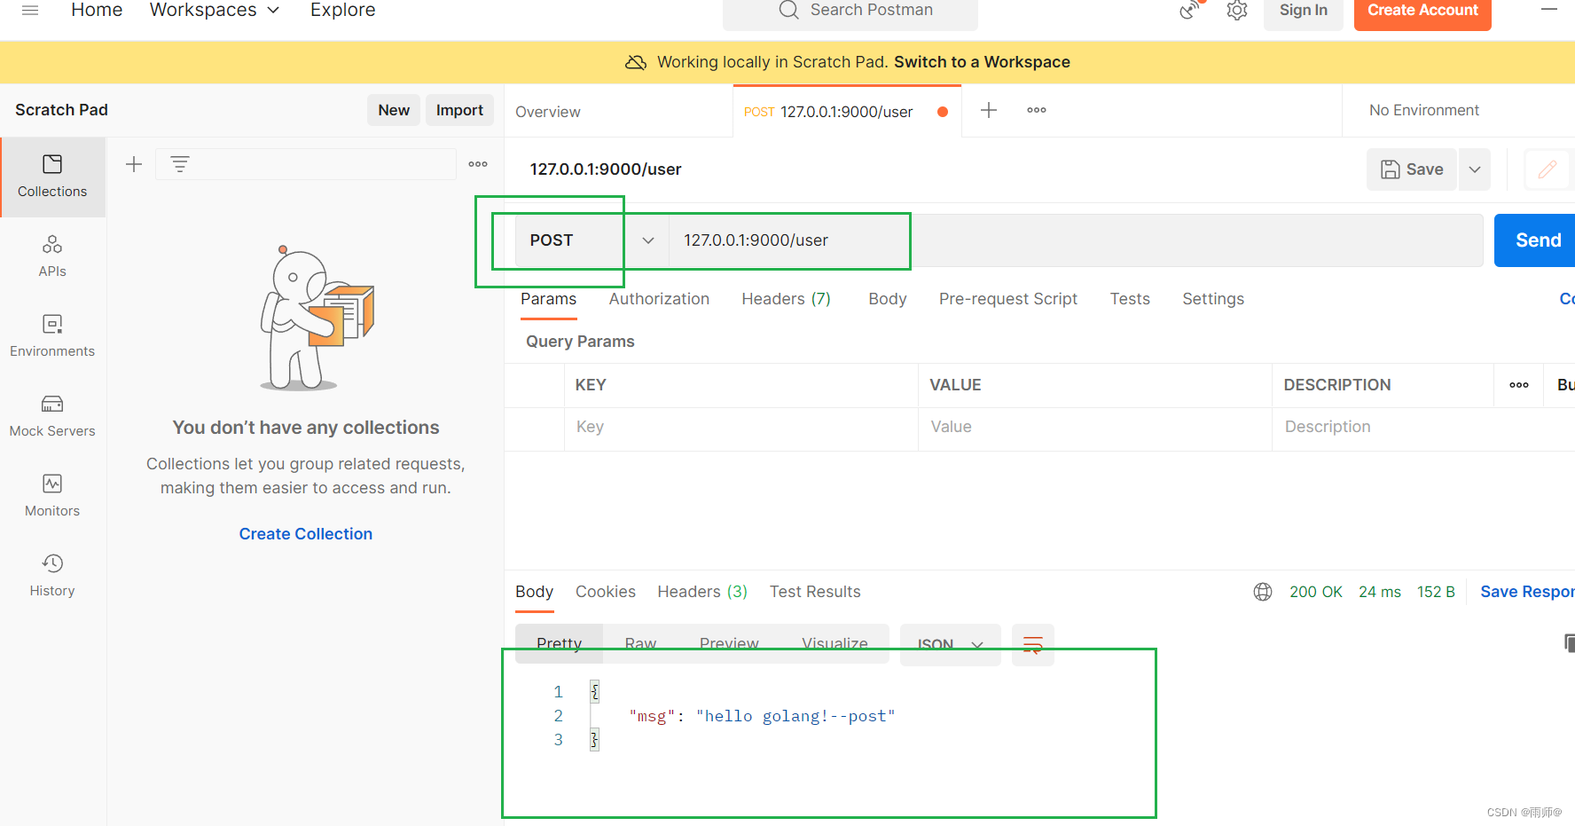This screenshot has height=826, width=1575.
Task: Click the Create Account button
Action: (1422, 11)
